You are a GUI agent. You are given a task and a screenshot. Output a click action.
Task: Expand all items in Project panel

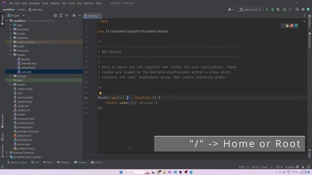tap(61, 16)
